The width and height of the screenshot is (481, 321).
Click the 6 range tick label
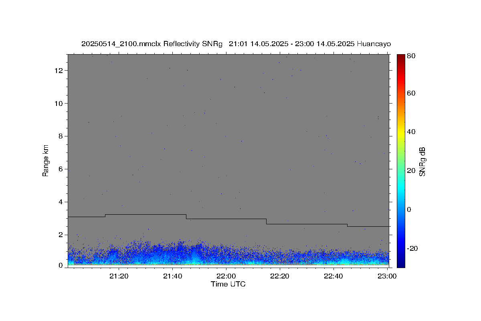coord(61,169)
